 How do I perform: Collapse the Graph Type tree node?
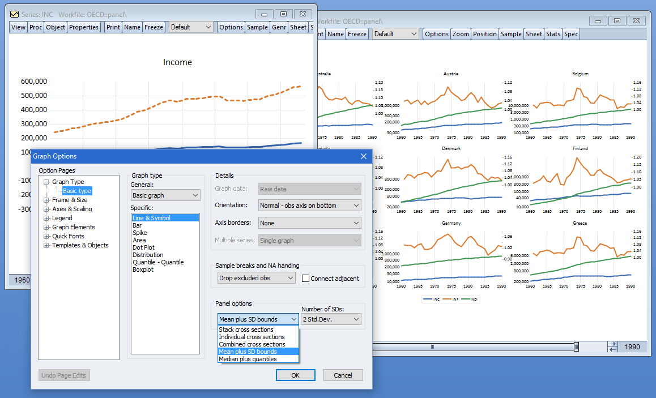click(46, 182)
